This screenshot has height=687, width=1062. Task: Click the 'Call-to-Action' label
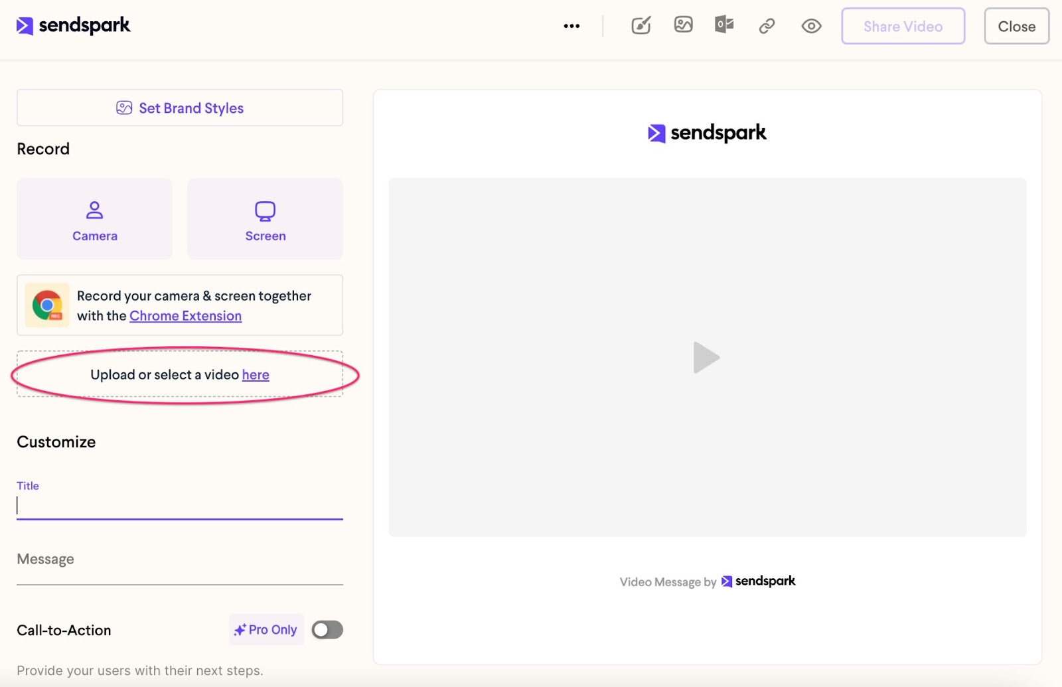click(64, 630)
